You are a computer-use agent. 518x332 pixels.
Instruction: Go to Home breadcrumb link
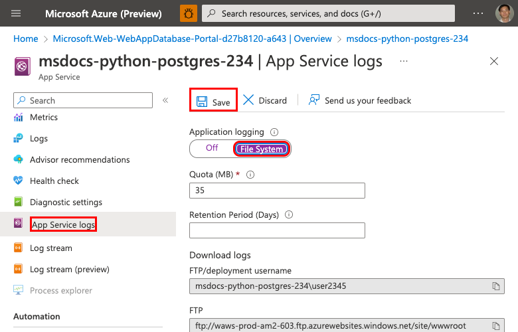coord(26,39)
